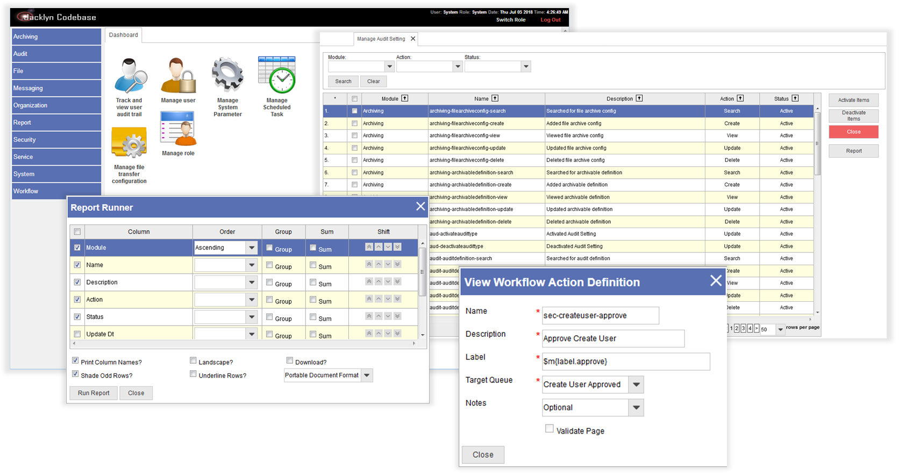
Task: Shift Status row to bottom in Report Runner
Action: tap(397, 316)
